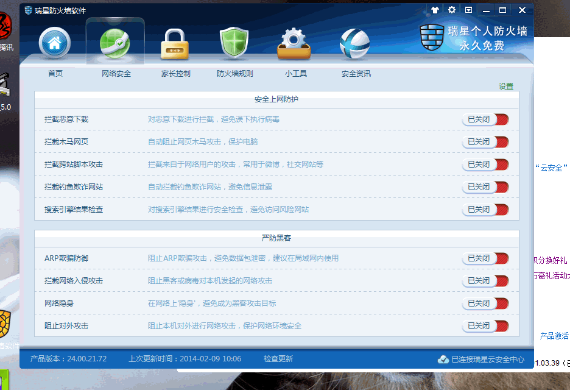Open the Firewall Rules green shield icon
The width and height of the screenshot is (570, 390).
[x=234, y=43]
